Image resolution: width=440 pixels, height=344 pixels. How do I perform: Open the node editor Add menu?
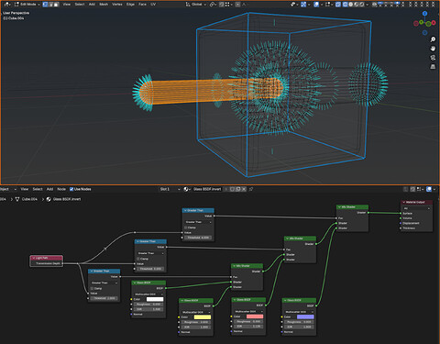[49, 189]
